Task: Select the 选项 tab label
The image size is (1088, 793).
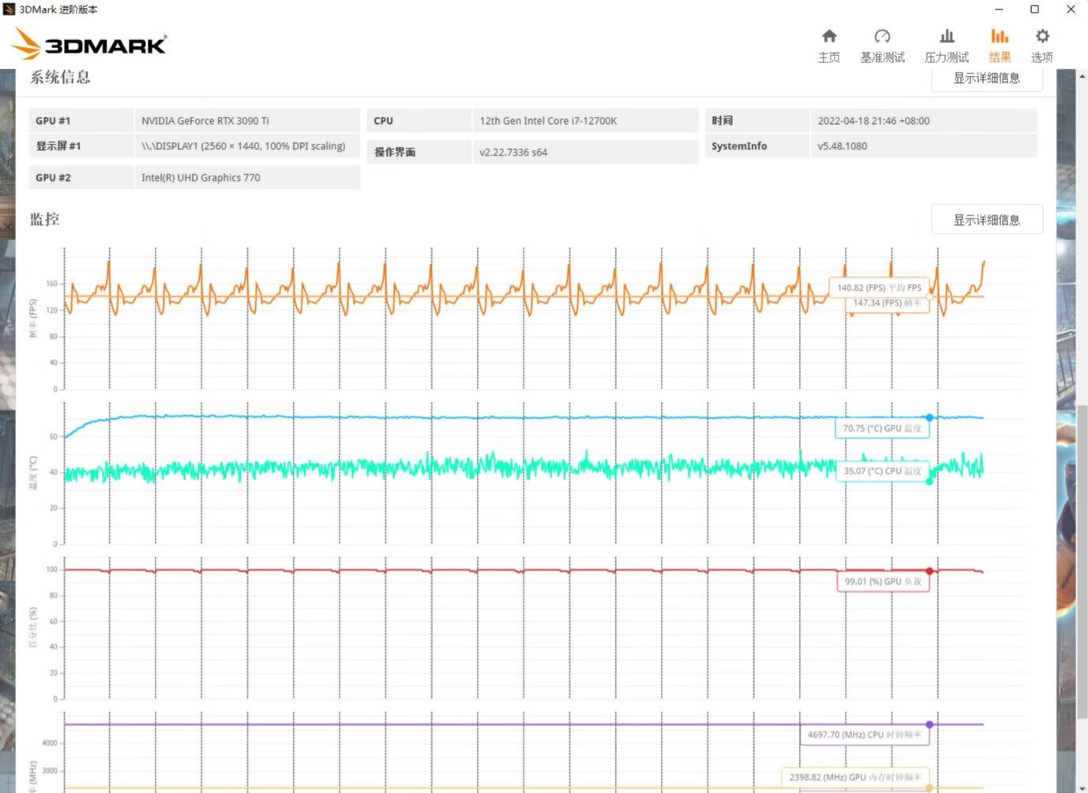Action: pyautogui.click(x=1042, y=58)
